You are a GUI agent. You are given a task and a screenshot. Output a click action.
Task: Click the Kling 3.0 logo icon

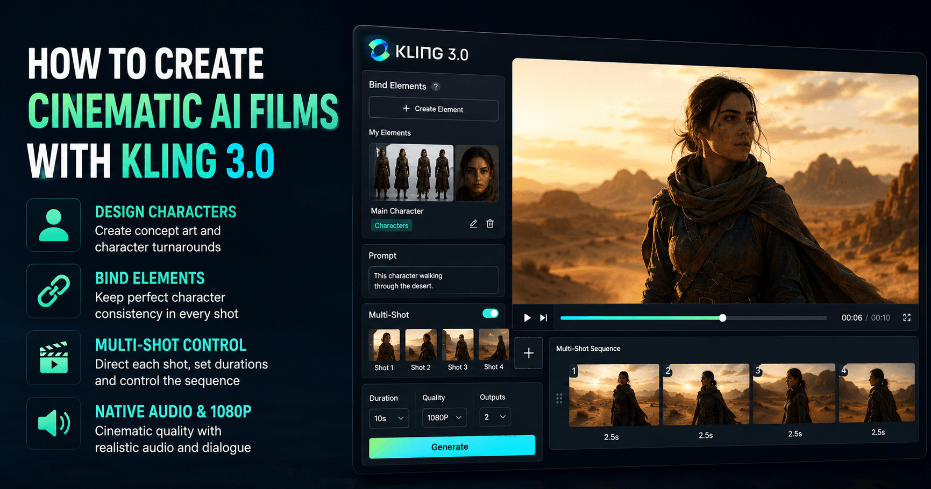coord(379,50)
